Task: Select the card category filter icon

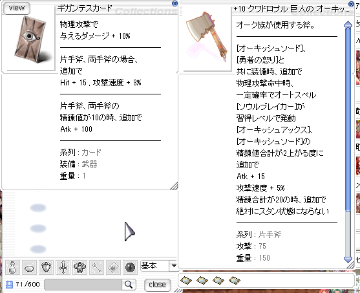Action: (x=113, y=267)
